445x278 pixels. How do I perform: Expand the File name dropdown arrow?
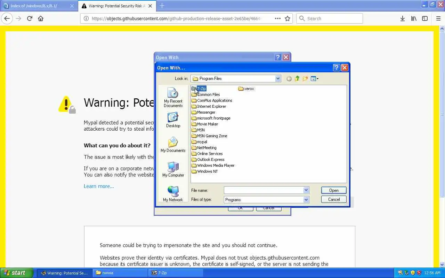tap(306, 190)
